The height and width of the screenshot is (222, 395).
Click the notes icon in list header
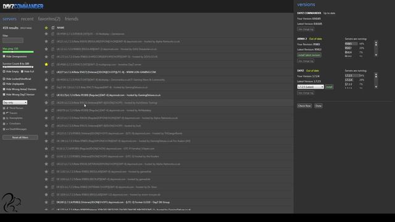tap(53, 28)
